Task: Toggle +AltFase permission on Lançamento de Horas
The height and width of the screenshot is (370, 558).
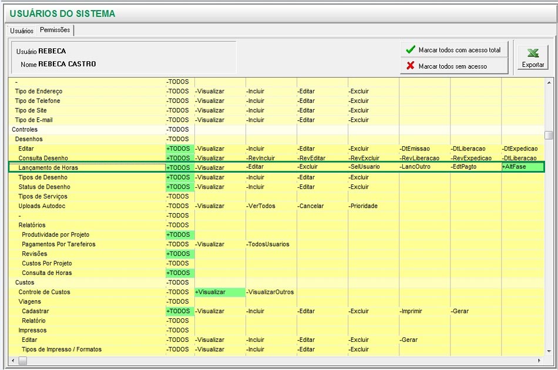Action: coord(515,167)
